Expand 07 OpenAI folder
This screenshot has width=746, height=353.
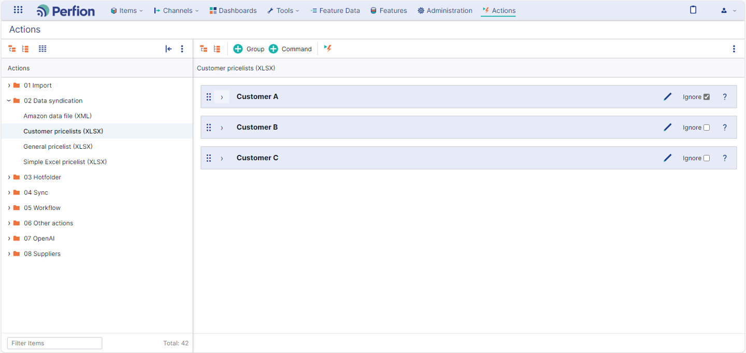coord(9,238)
